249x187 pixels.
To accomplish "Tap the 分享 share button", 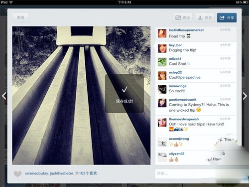I will pyautogui.click(x=227, y=17).
